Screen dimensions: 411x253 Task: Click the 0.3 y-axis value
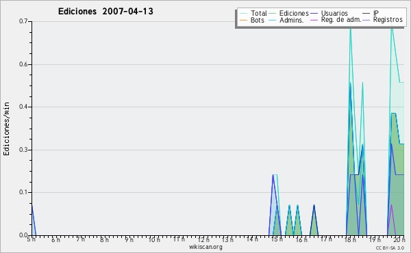point(23,150)
